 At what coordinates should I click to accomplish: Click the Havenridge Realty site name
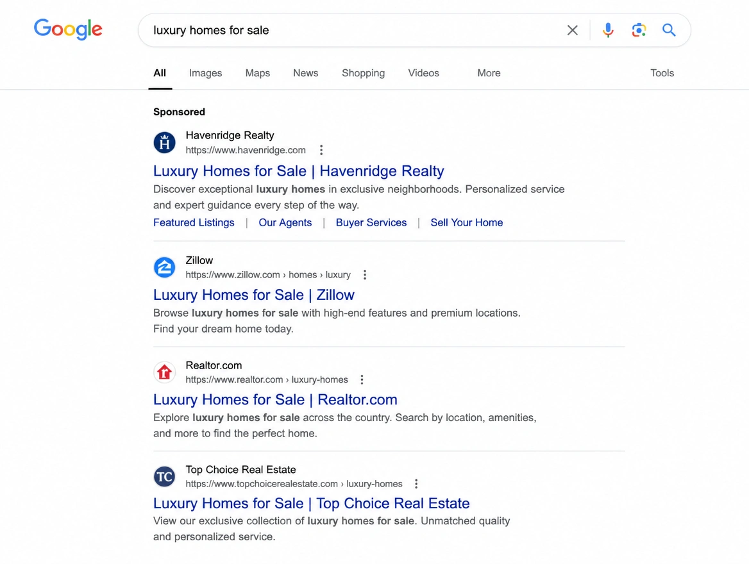(230, 136)
